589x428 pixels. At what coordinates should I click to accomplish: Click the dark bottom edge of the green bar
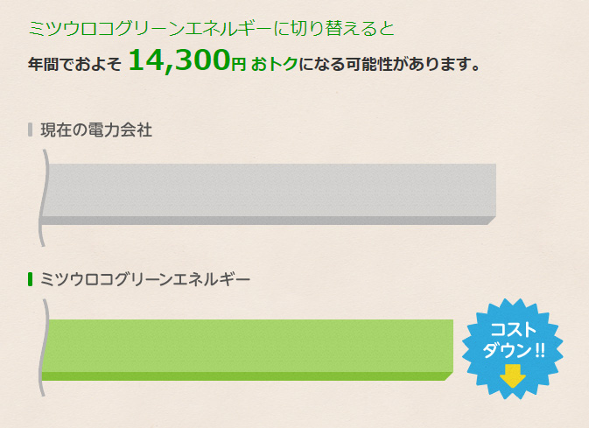[245, 376]
